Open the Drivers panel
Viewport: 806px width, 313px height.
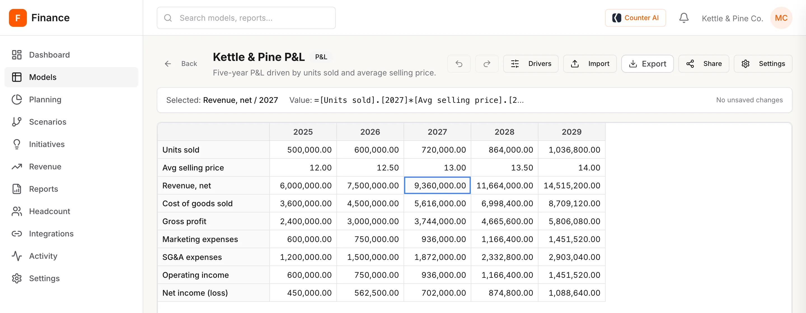pyautogui.click(x=531, y=64)
